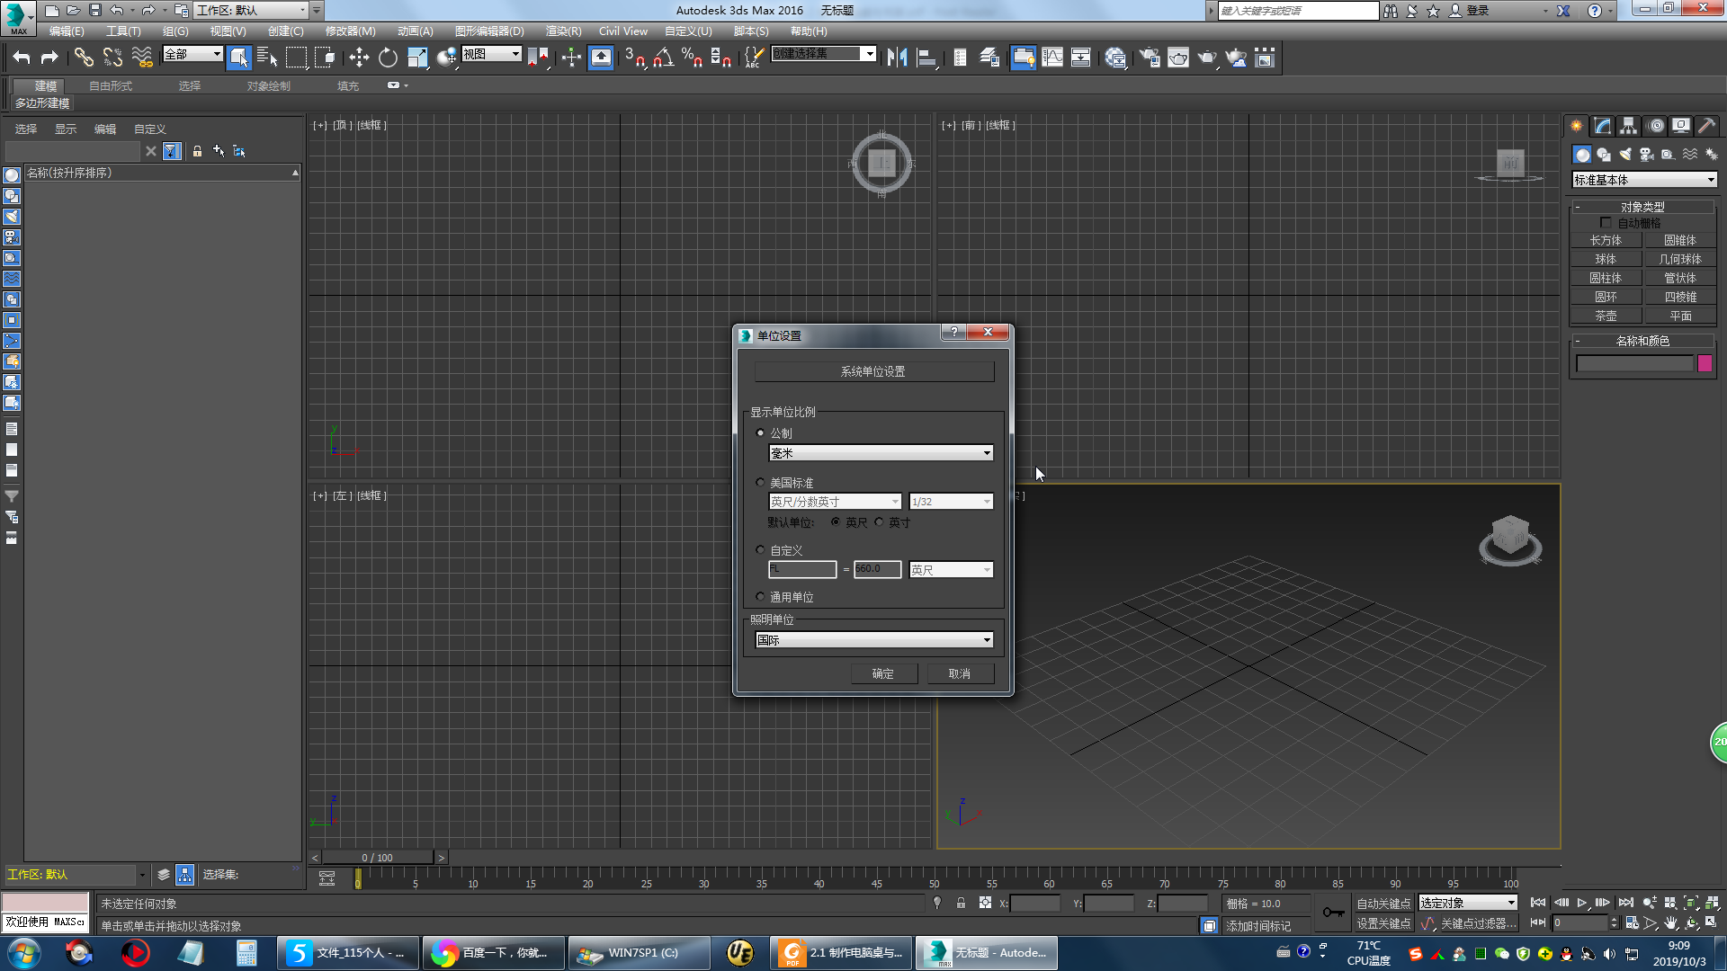Click the 系统单位设置 button
The height and width of the screenshot is (971, 1727).
pyautogui.click(x=873, y=371)
